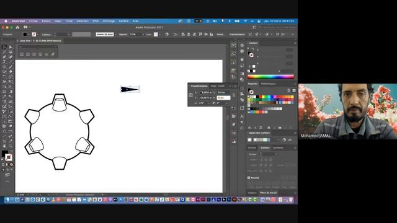Click the reference point locator in the Transformation panel
Viewport: 397px width, 223px height.
[x=191, y=95]
